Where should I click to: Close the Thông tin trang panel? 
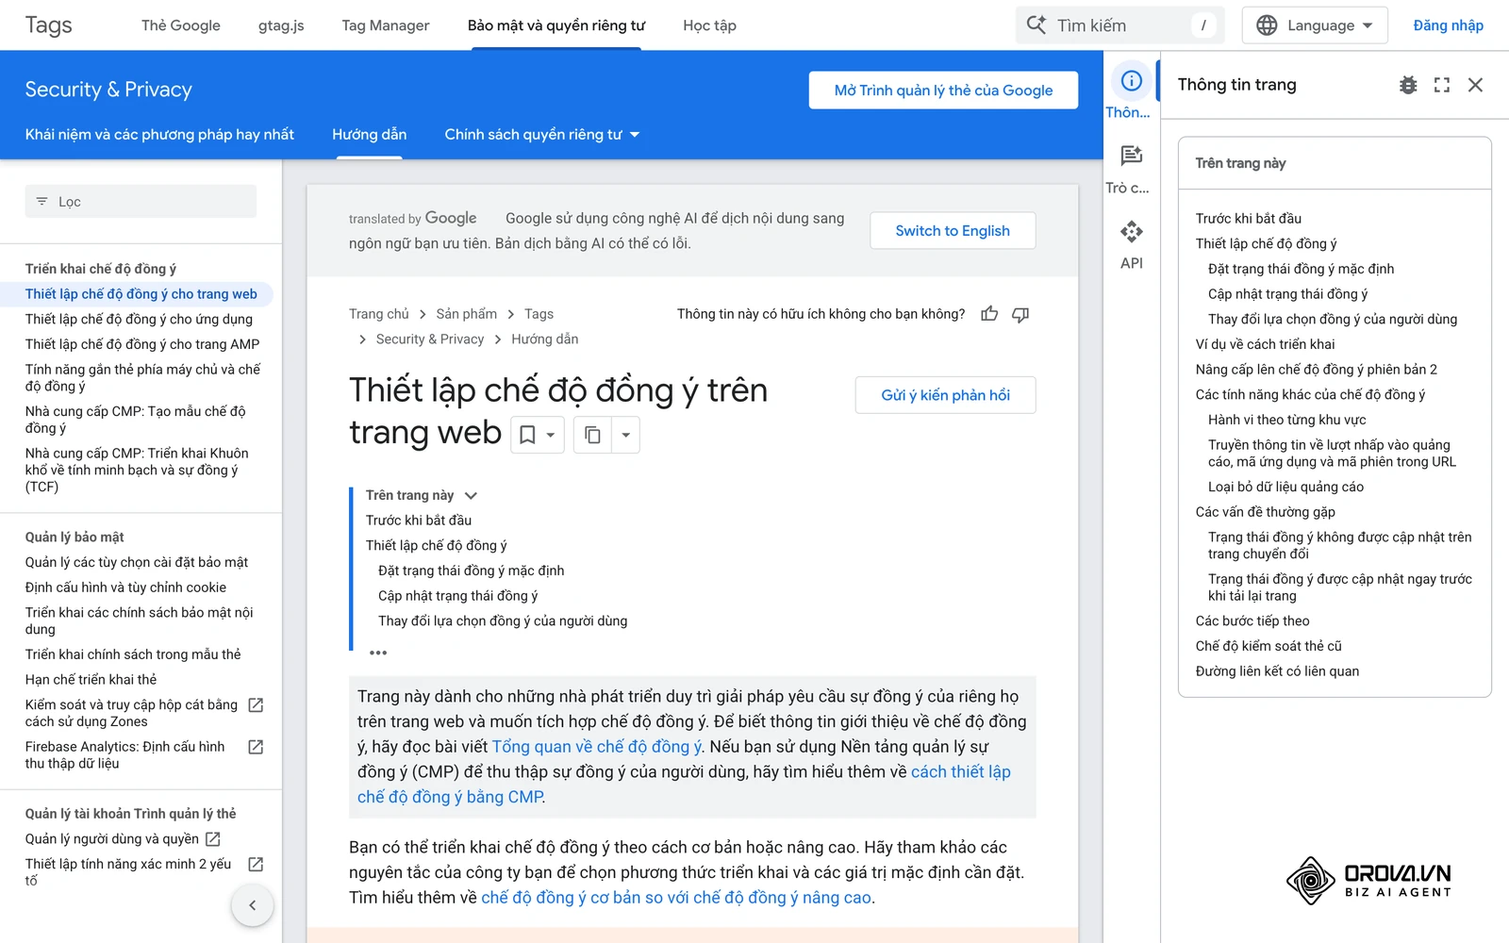1476,85
